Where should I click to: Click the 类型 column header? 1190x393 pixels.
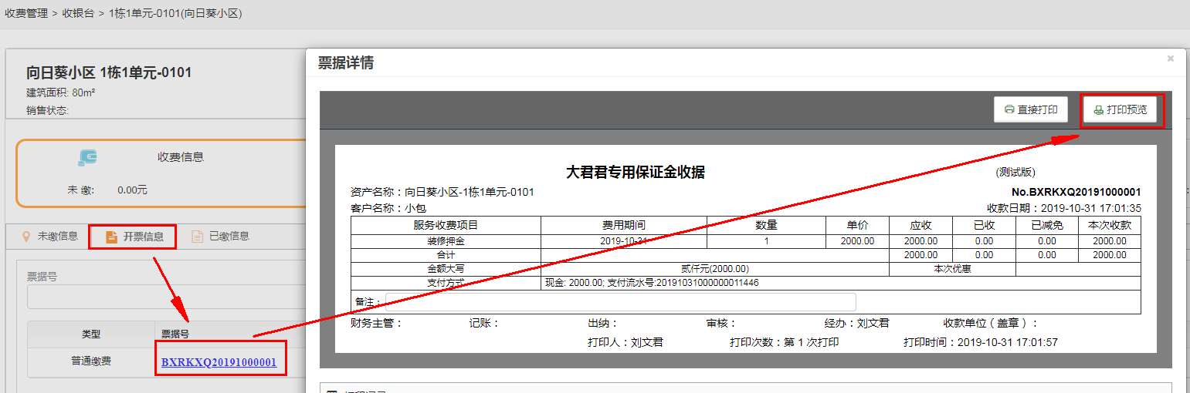[x=91, y=334]
